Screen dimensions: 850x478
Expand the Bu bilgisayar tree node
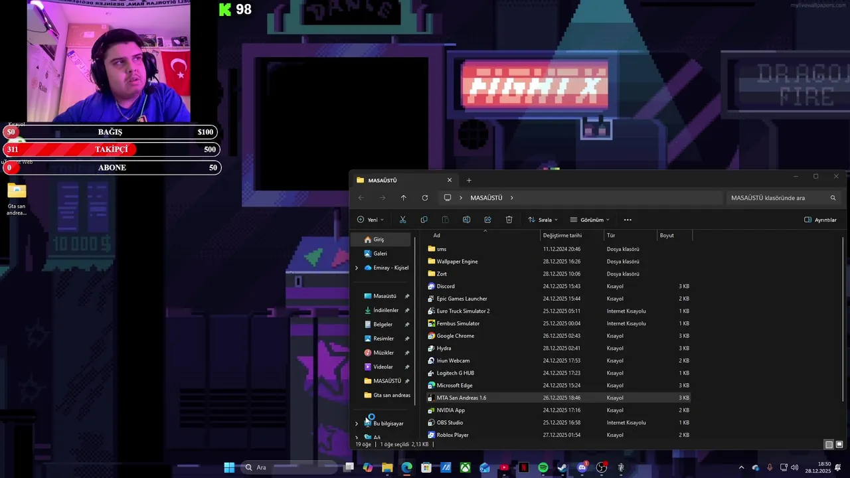[x=357, y=424]
